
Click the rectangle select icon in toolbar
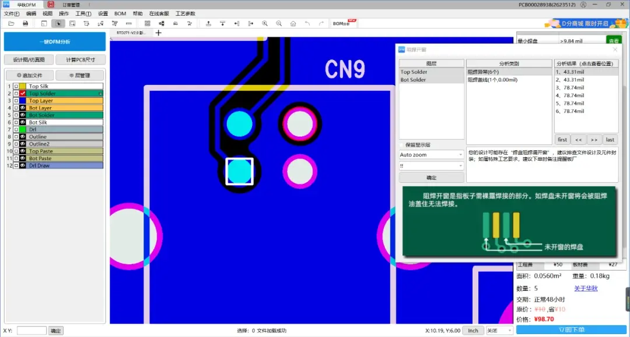(72, 24)
